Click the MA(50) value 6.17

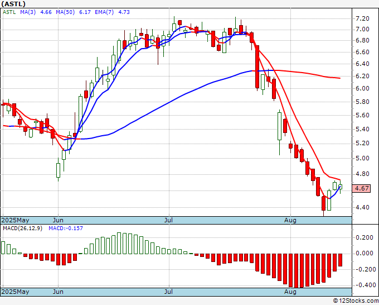[x=85, y=12]
